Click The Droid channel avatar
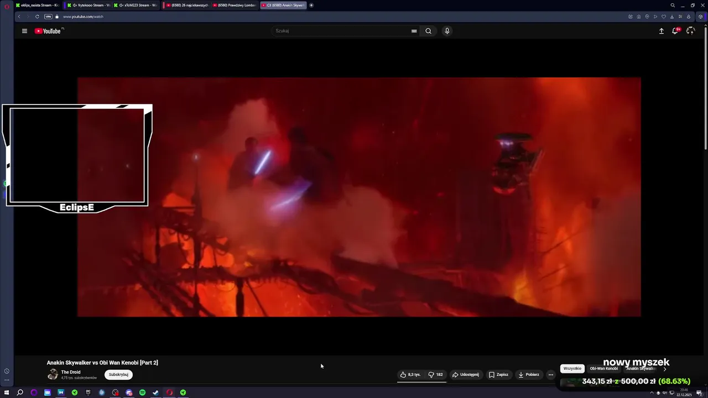Image resolution: width=708 pixels, height=398 pixels. point(53,374)
